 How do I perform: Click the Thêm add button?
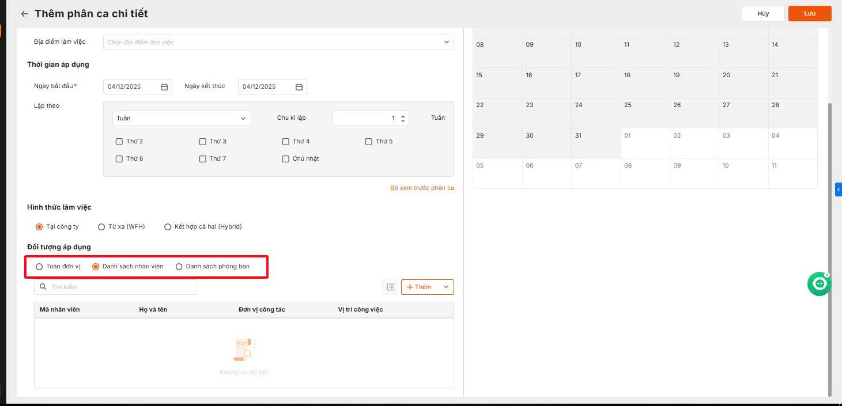pyautogui.click(x=420, y=287)
